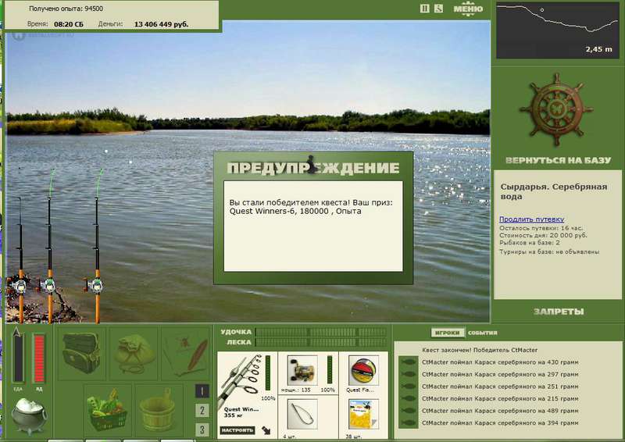Click the square icon next to pause
Screen dimensions: 625x442
[x=438, y=9]
